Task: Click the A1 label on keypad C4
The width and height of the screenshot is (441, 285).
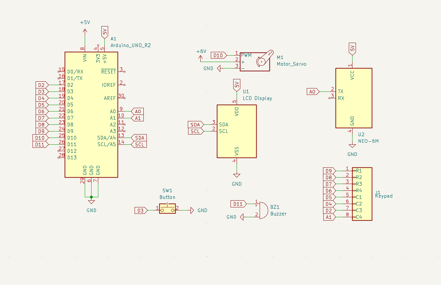Action: pos(328,217)
